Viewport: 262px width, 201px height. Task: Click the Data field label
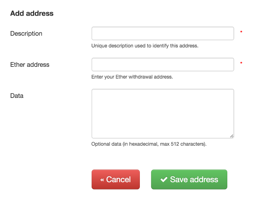click(17, 96)
